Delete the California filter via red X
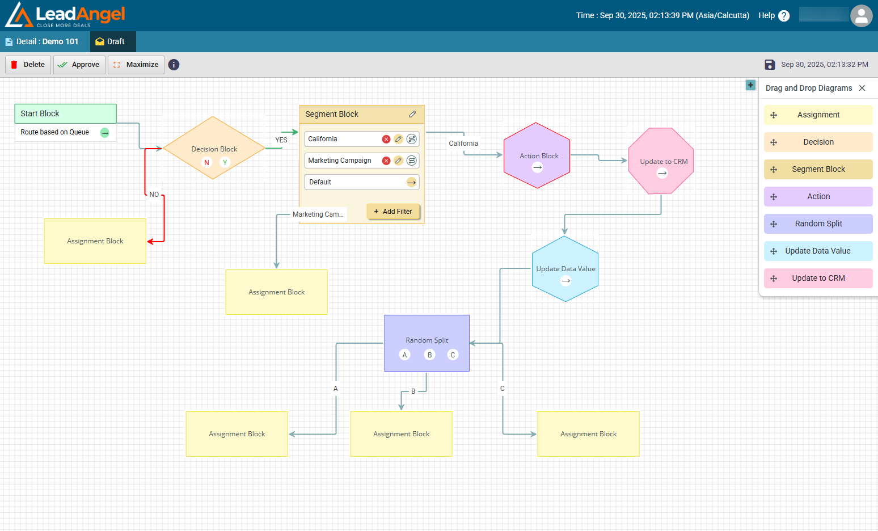The width and height of the screenshot is (878, 531). (386, 139)
